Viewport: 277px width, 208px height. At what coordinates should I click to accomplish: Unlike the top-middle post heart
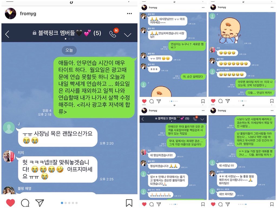click(x=144, y=101)
